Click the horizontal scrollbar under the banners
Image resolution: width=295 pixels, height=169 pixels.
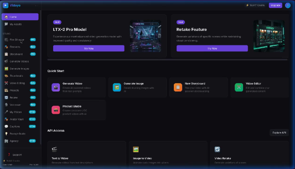(x=167, y=60)
